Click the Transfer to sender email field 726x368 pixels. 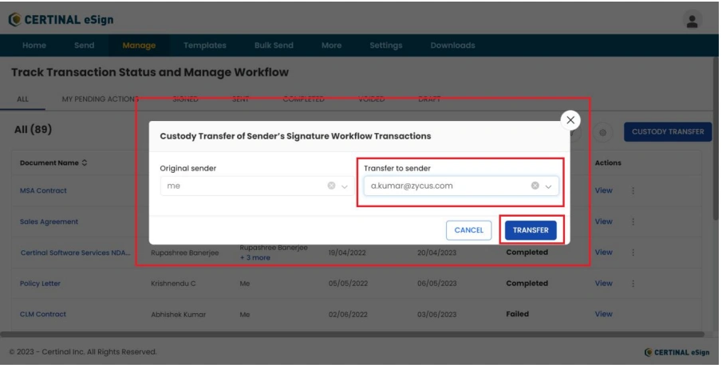[x=460, y=186]
